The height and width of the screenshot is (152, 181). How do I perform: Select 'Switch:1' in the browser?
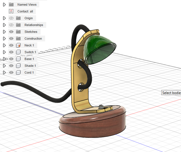click(x=23, y=52)
